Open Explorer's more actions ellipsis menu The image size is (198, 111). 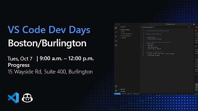pyautogui.click(x=138, y=28)
